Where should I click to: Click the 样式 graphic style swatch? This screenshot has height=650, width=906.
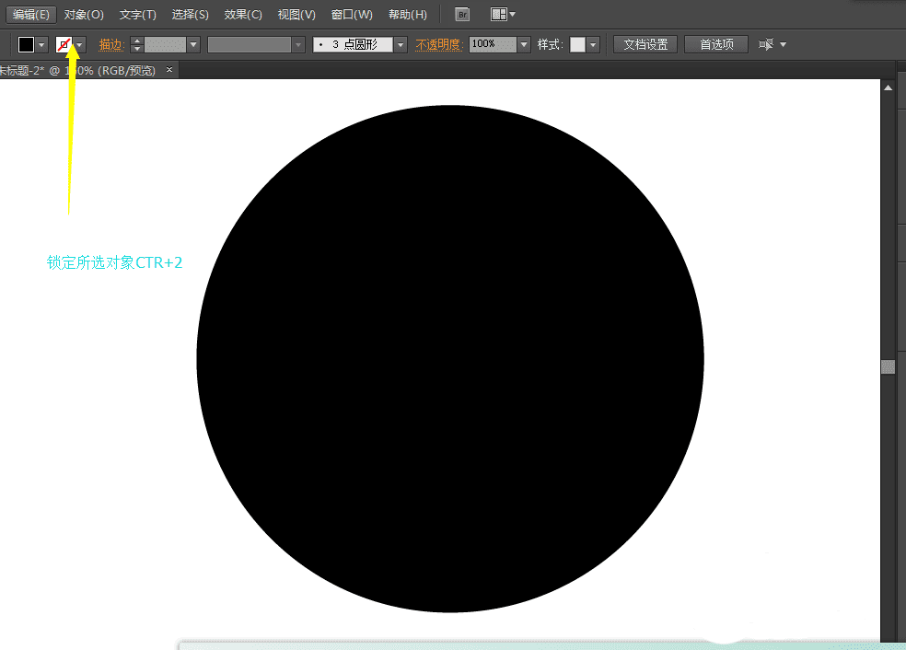pos(577,44)
